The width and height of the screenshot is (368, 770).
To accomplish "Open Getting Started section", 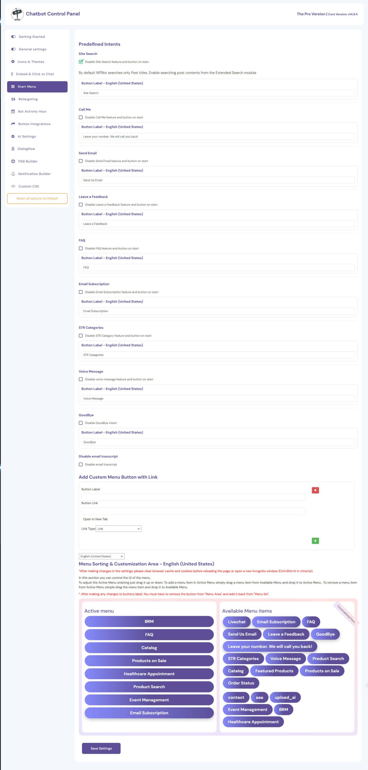I will click(37, 37).
